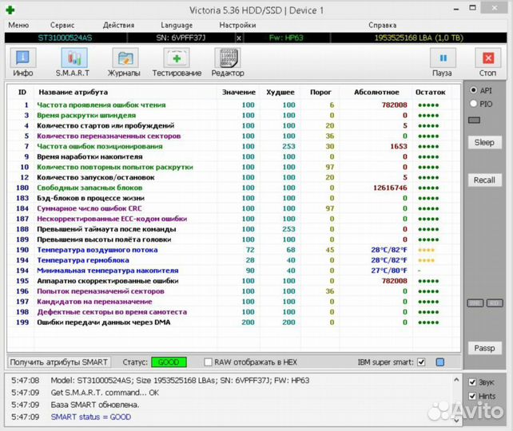Click the blue square next to IBM super smart
This screenshot has height=431, width=513.
click(440, 362)
